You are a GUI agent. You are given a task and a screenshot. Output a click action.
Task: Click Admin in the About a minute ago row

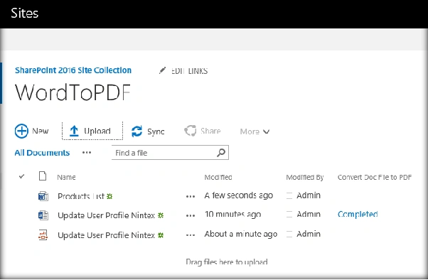coord(309,234)
